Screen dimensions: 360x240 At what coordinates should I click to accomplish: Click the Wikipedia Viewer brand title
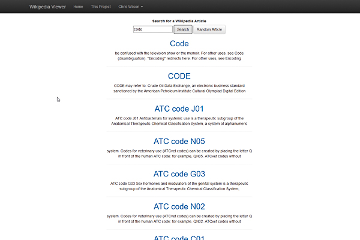pyautogui.click(x=47, y=7)
